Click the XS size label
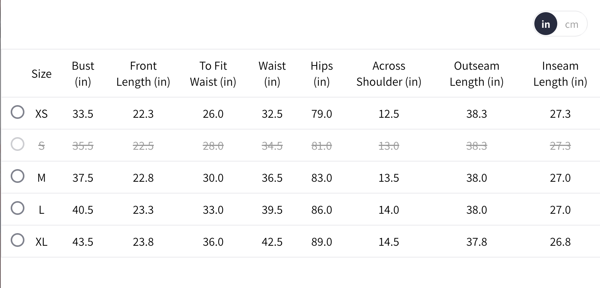Viewport: 600px width, 288px height. tap(41, 114)
